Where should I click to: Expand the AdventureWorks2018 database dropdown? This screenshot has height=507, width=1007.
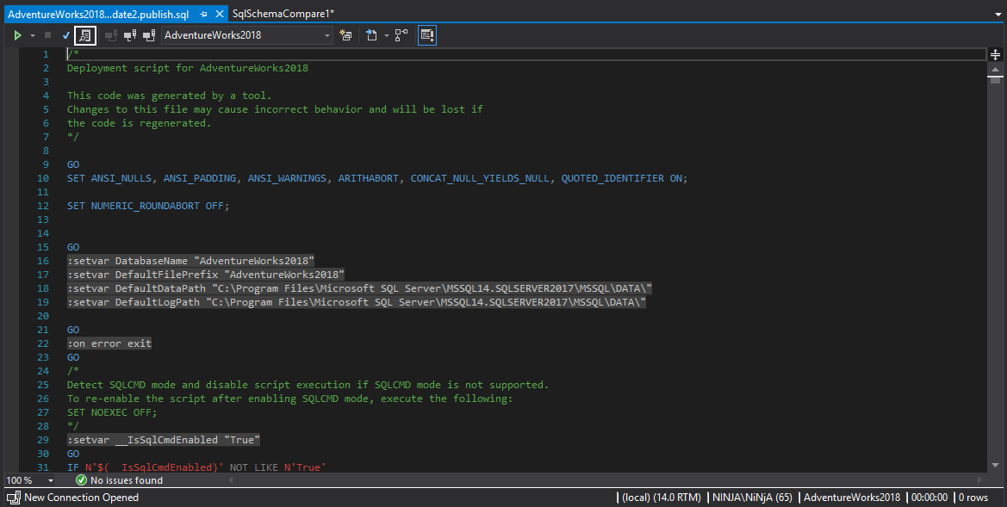327,35
